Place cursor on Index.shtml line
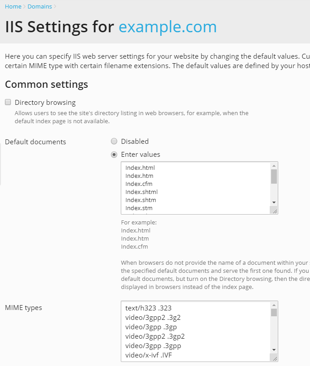 (x=141, y=192)
